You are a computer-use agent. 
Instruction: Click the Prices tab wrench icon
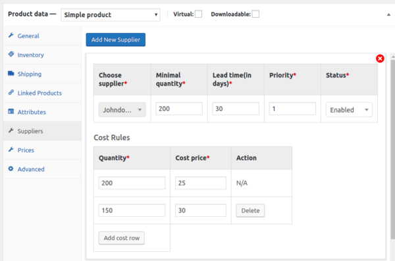click(x=11, y=149)
